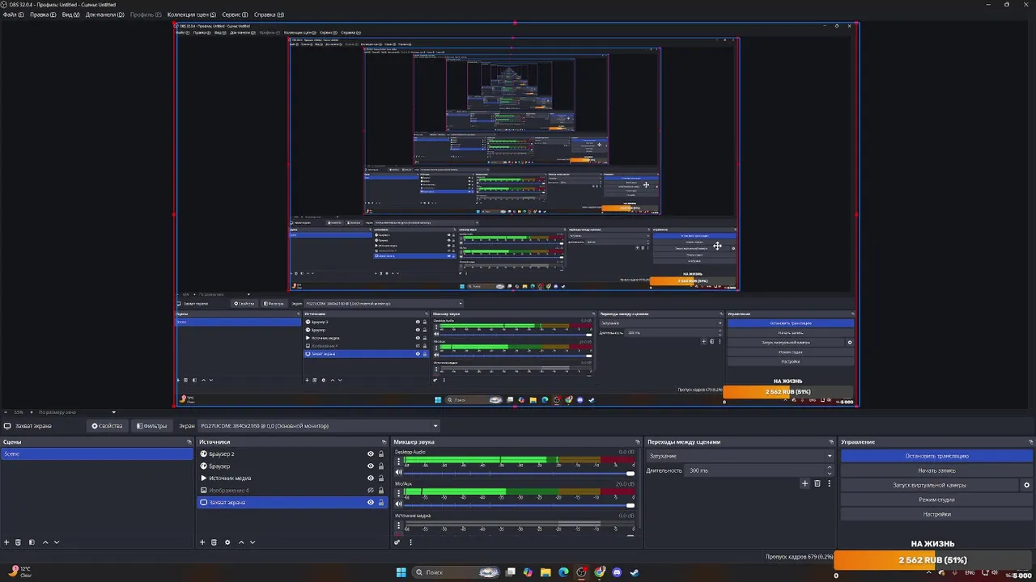Increase transition duration with up arrow

[x=829, y=467]
